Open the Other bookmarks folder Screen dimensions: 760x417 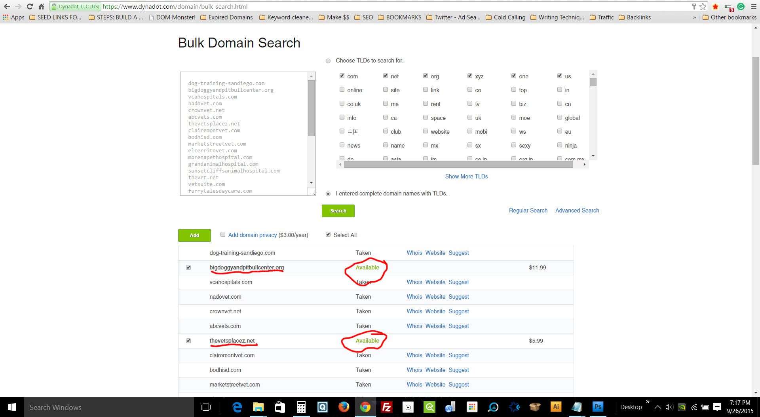click(x=729, y=17)
